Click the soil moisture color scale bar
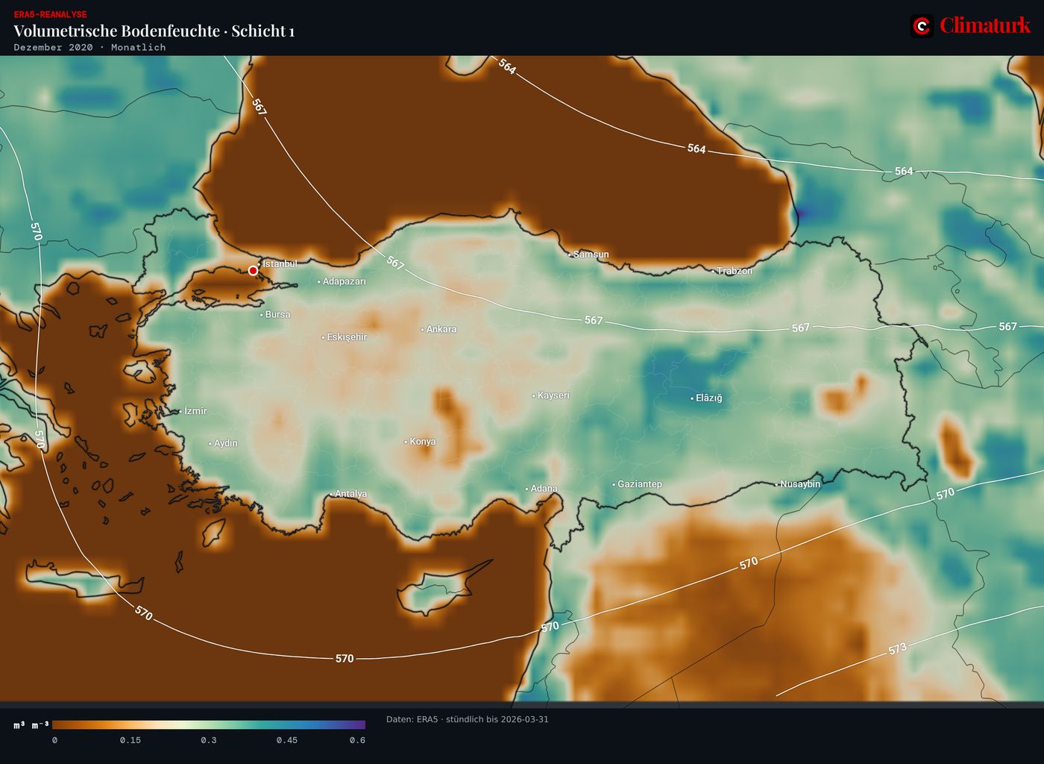This screenshot has width=1044, height=764. click(209, 724)
